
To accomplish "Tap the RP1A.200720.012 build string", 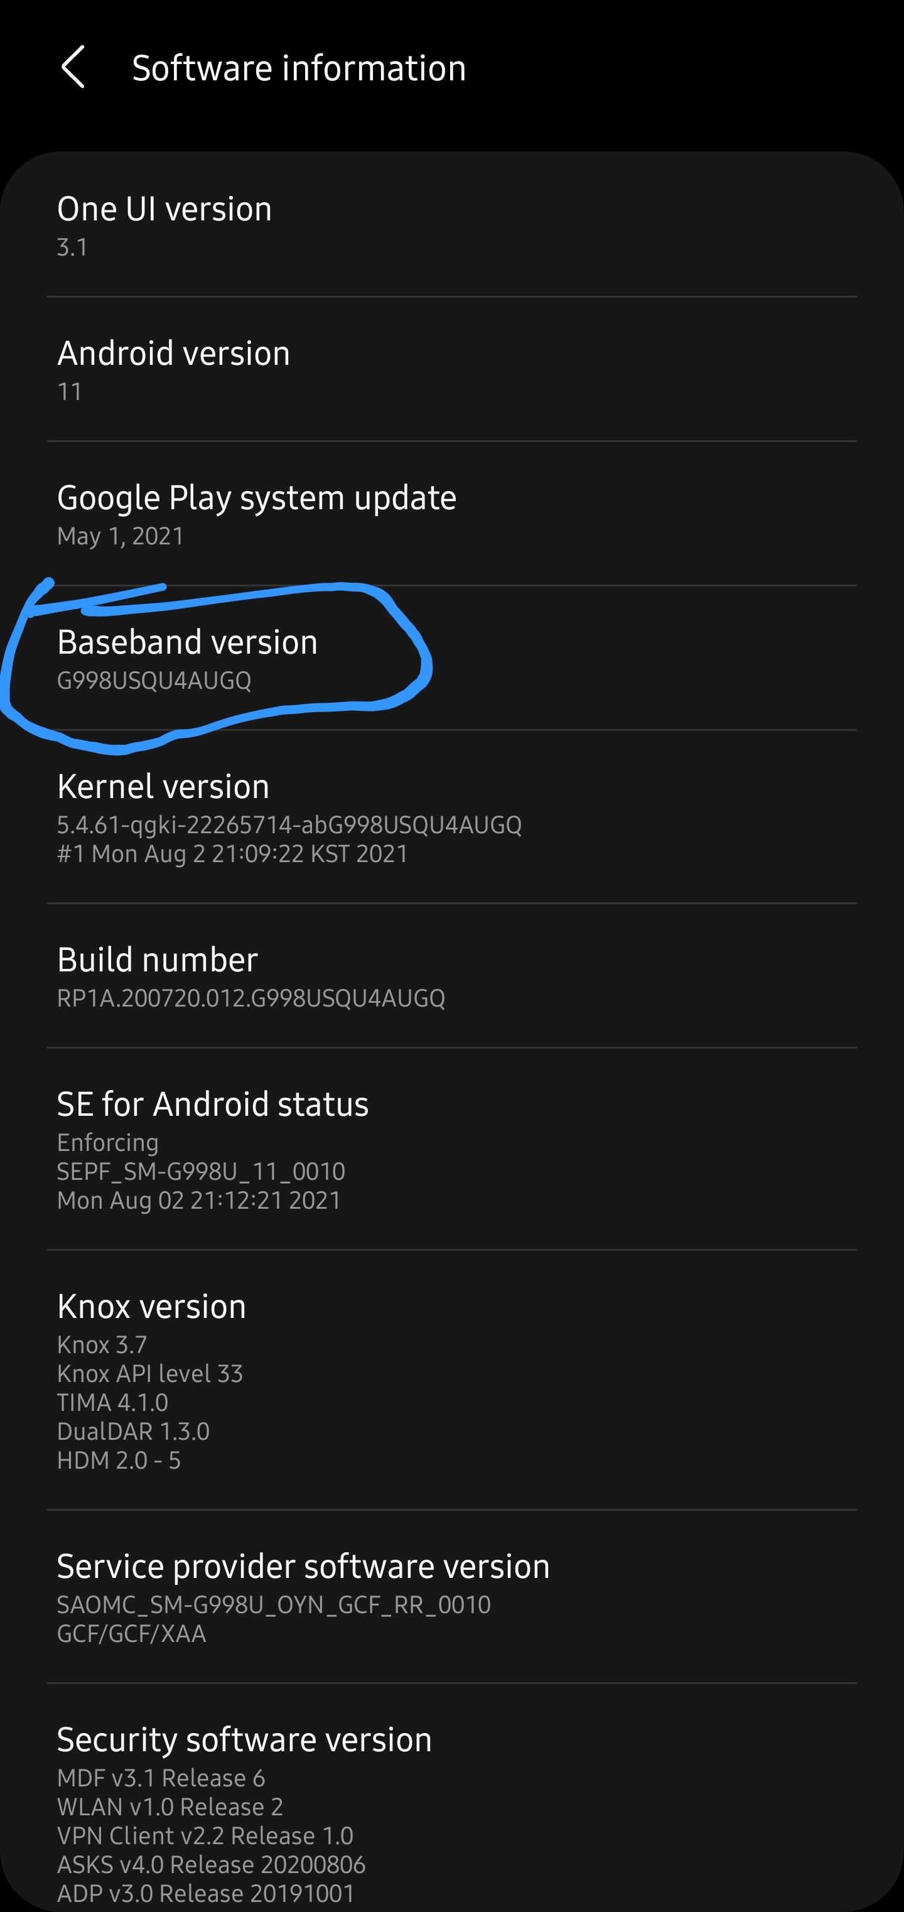I will 251,998.
